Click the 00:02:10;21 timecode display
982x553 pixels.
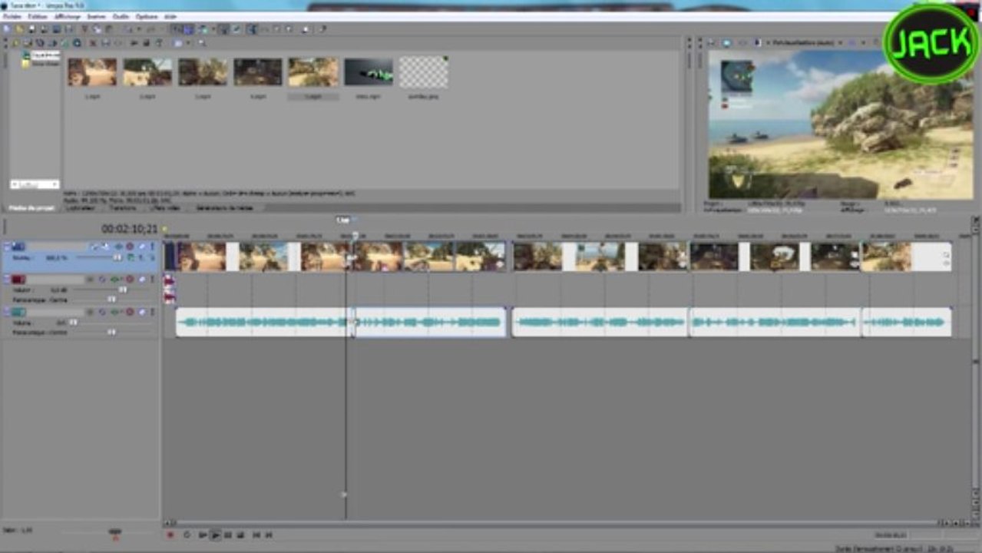point(129,228)
